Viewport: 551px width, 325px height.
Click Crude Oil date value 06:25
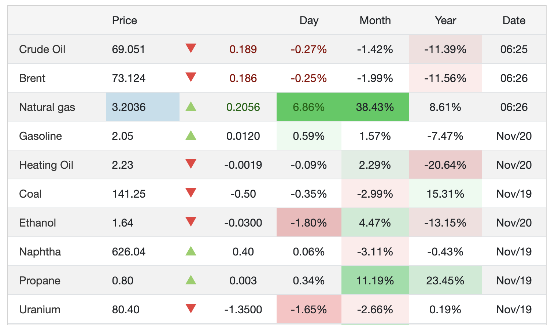(x=514, y=49)
